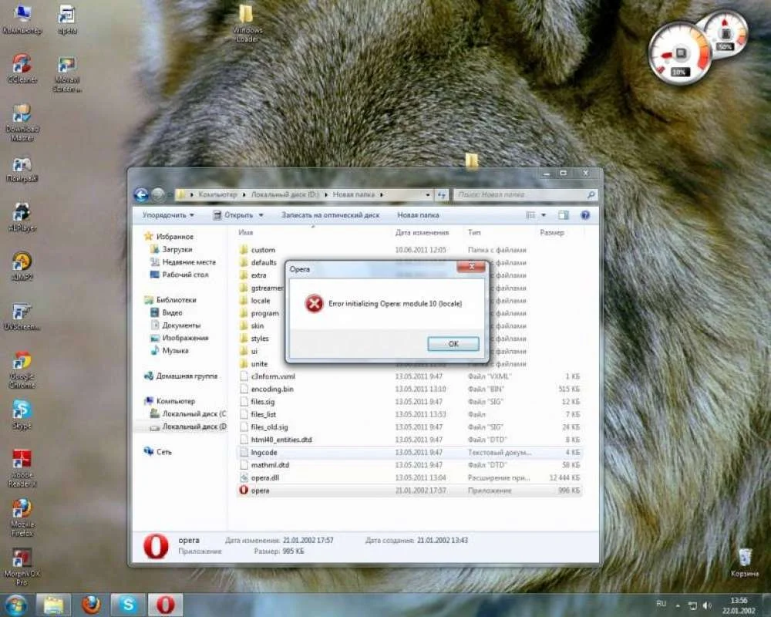
Task: Toggle the preview pane in Explorer
Action: click(x=564, y=215)
